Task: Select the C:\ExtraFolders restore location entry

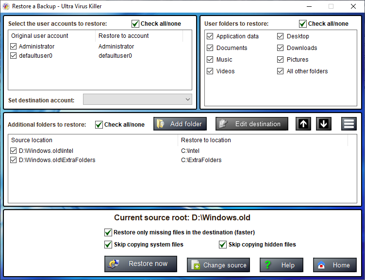Action: [x=201, y=160]
